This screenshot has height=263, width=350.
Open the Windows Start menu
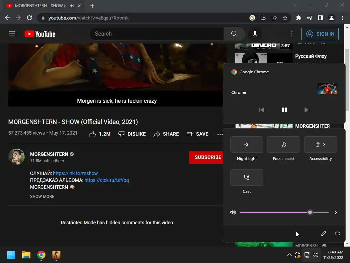(11, 255)
